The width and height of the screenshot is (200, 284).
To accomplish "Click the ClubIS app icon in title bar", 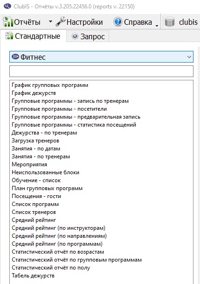I will (7, 6).
